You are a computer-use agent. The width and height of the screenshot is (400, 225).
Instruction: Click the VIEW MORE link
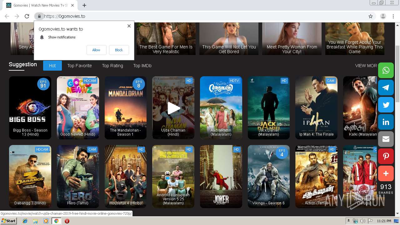click(x=366, y=66)
